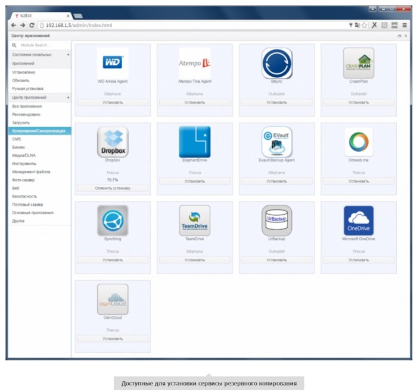This screenshot has height=392, width=417.
Task: Click the saved-password key icon
Action: pyautogui.click(x=351, y=25)
